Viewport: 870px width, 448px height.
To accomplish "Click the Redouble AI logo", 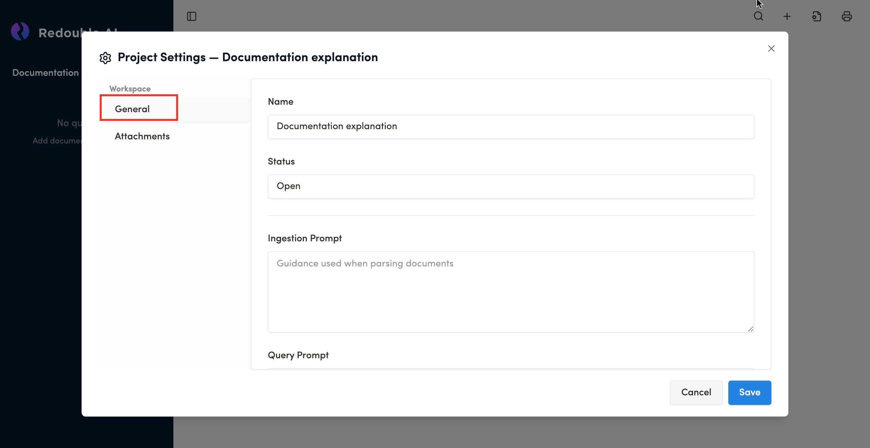I will [x=20, y=32].
